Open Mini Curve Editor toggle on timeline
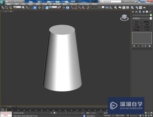The image size is (153, 117). (2, 110)
